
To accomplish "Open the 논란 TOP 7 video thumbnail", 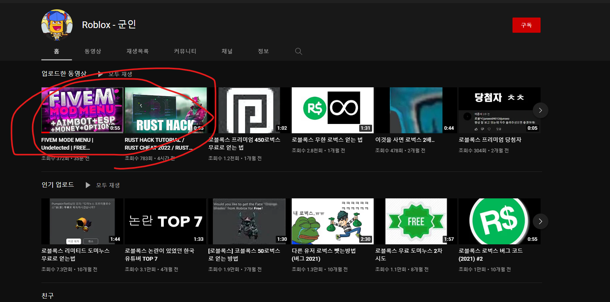I will 166,221.
